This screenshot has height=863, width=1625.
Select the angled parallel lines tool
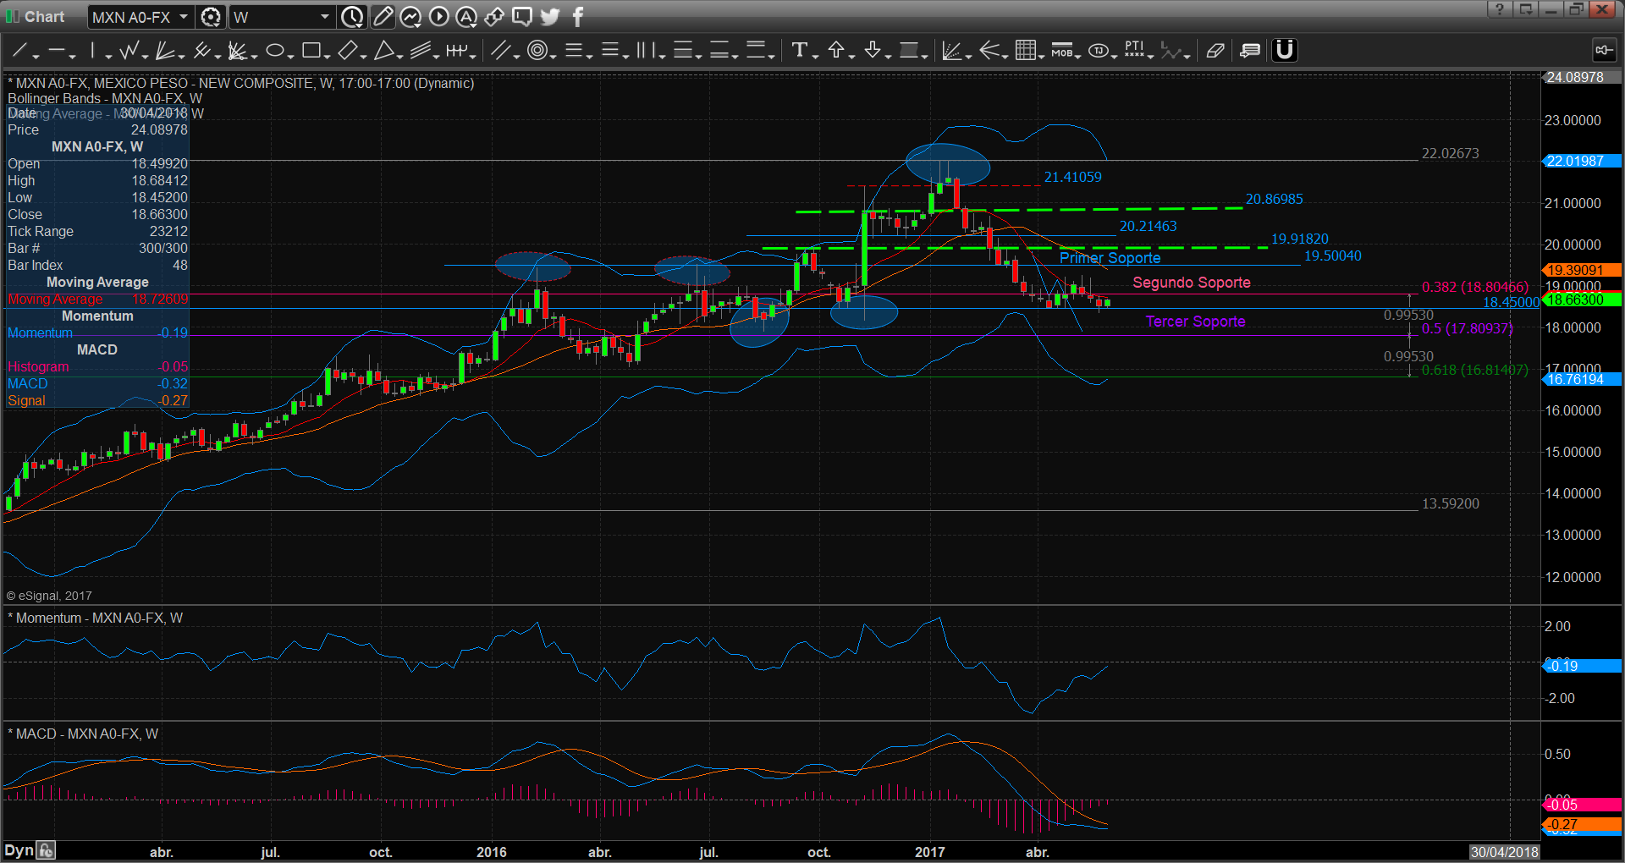point(500,51)
